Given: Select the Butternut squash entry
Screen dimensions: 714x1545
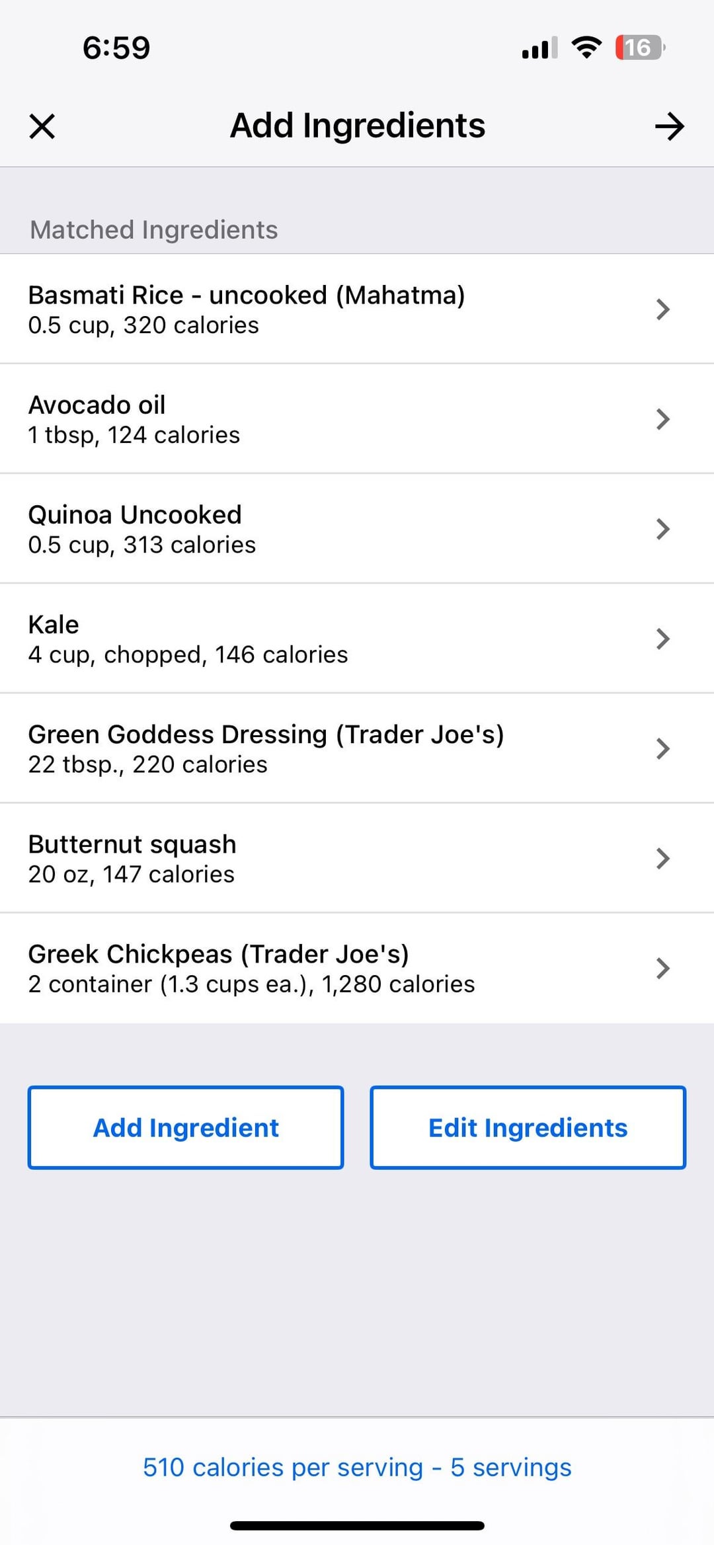Looking at the screenshot, I should click(x=132, y=858).
